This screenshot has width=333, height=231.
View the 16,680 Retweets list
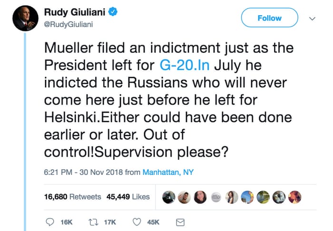tap(72, 197)
